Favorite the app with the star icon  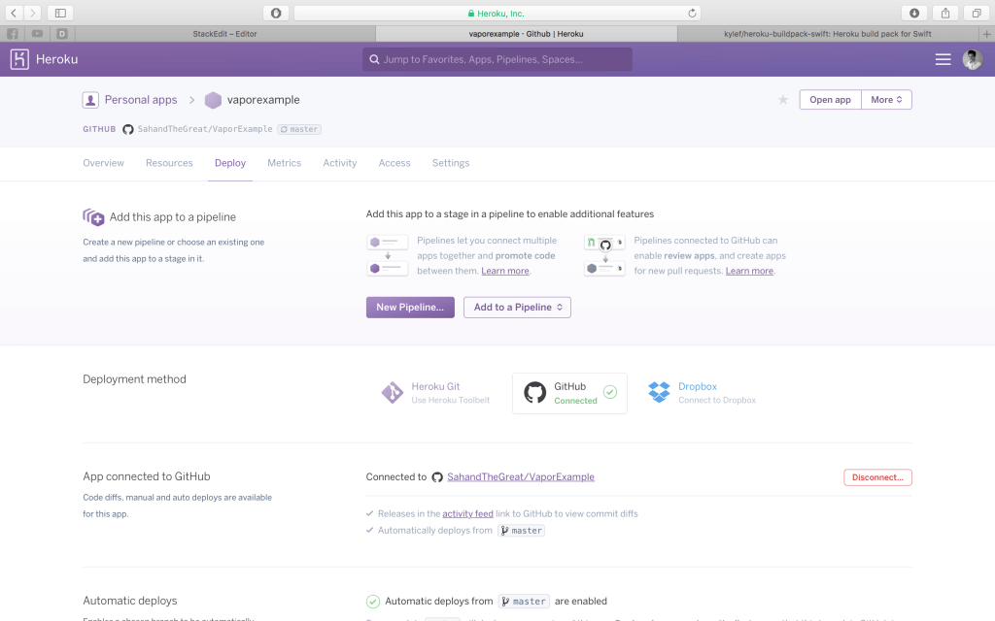coord(783,100)
